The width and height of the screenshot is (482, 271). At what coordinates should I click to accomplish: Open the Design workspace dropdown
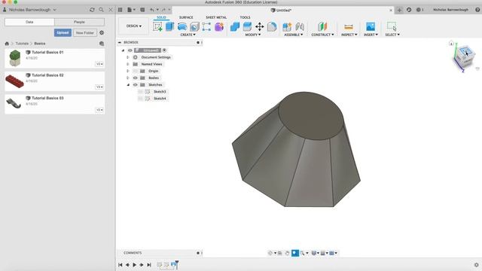(134, 26)
